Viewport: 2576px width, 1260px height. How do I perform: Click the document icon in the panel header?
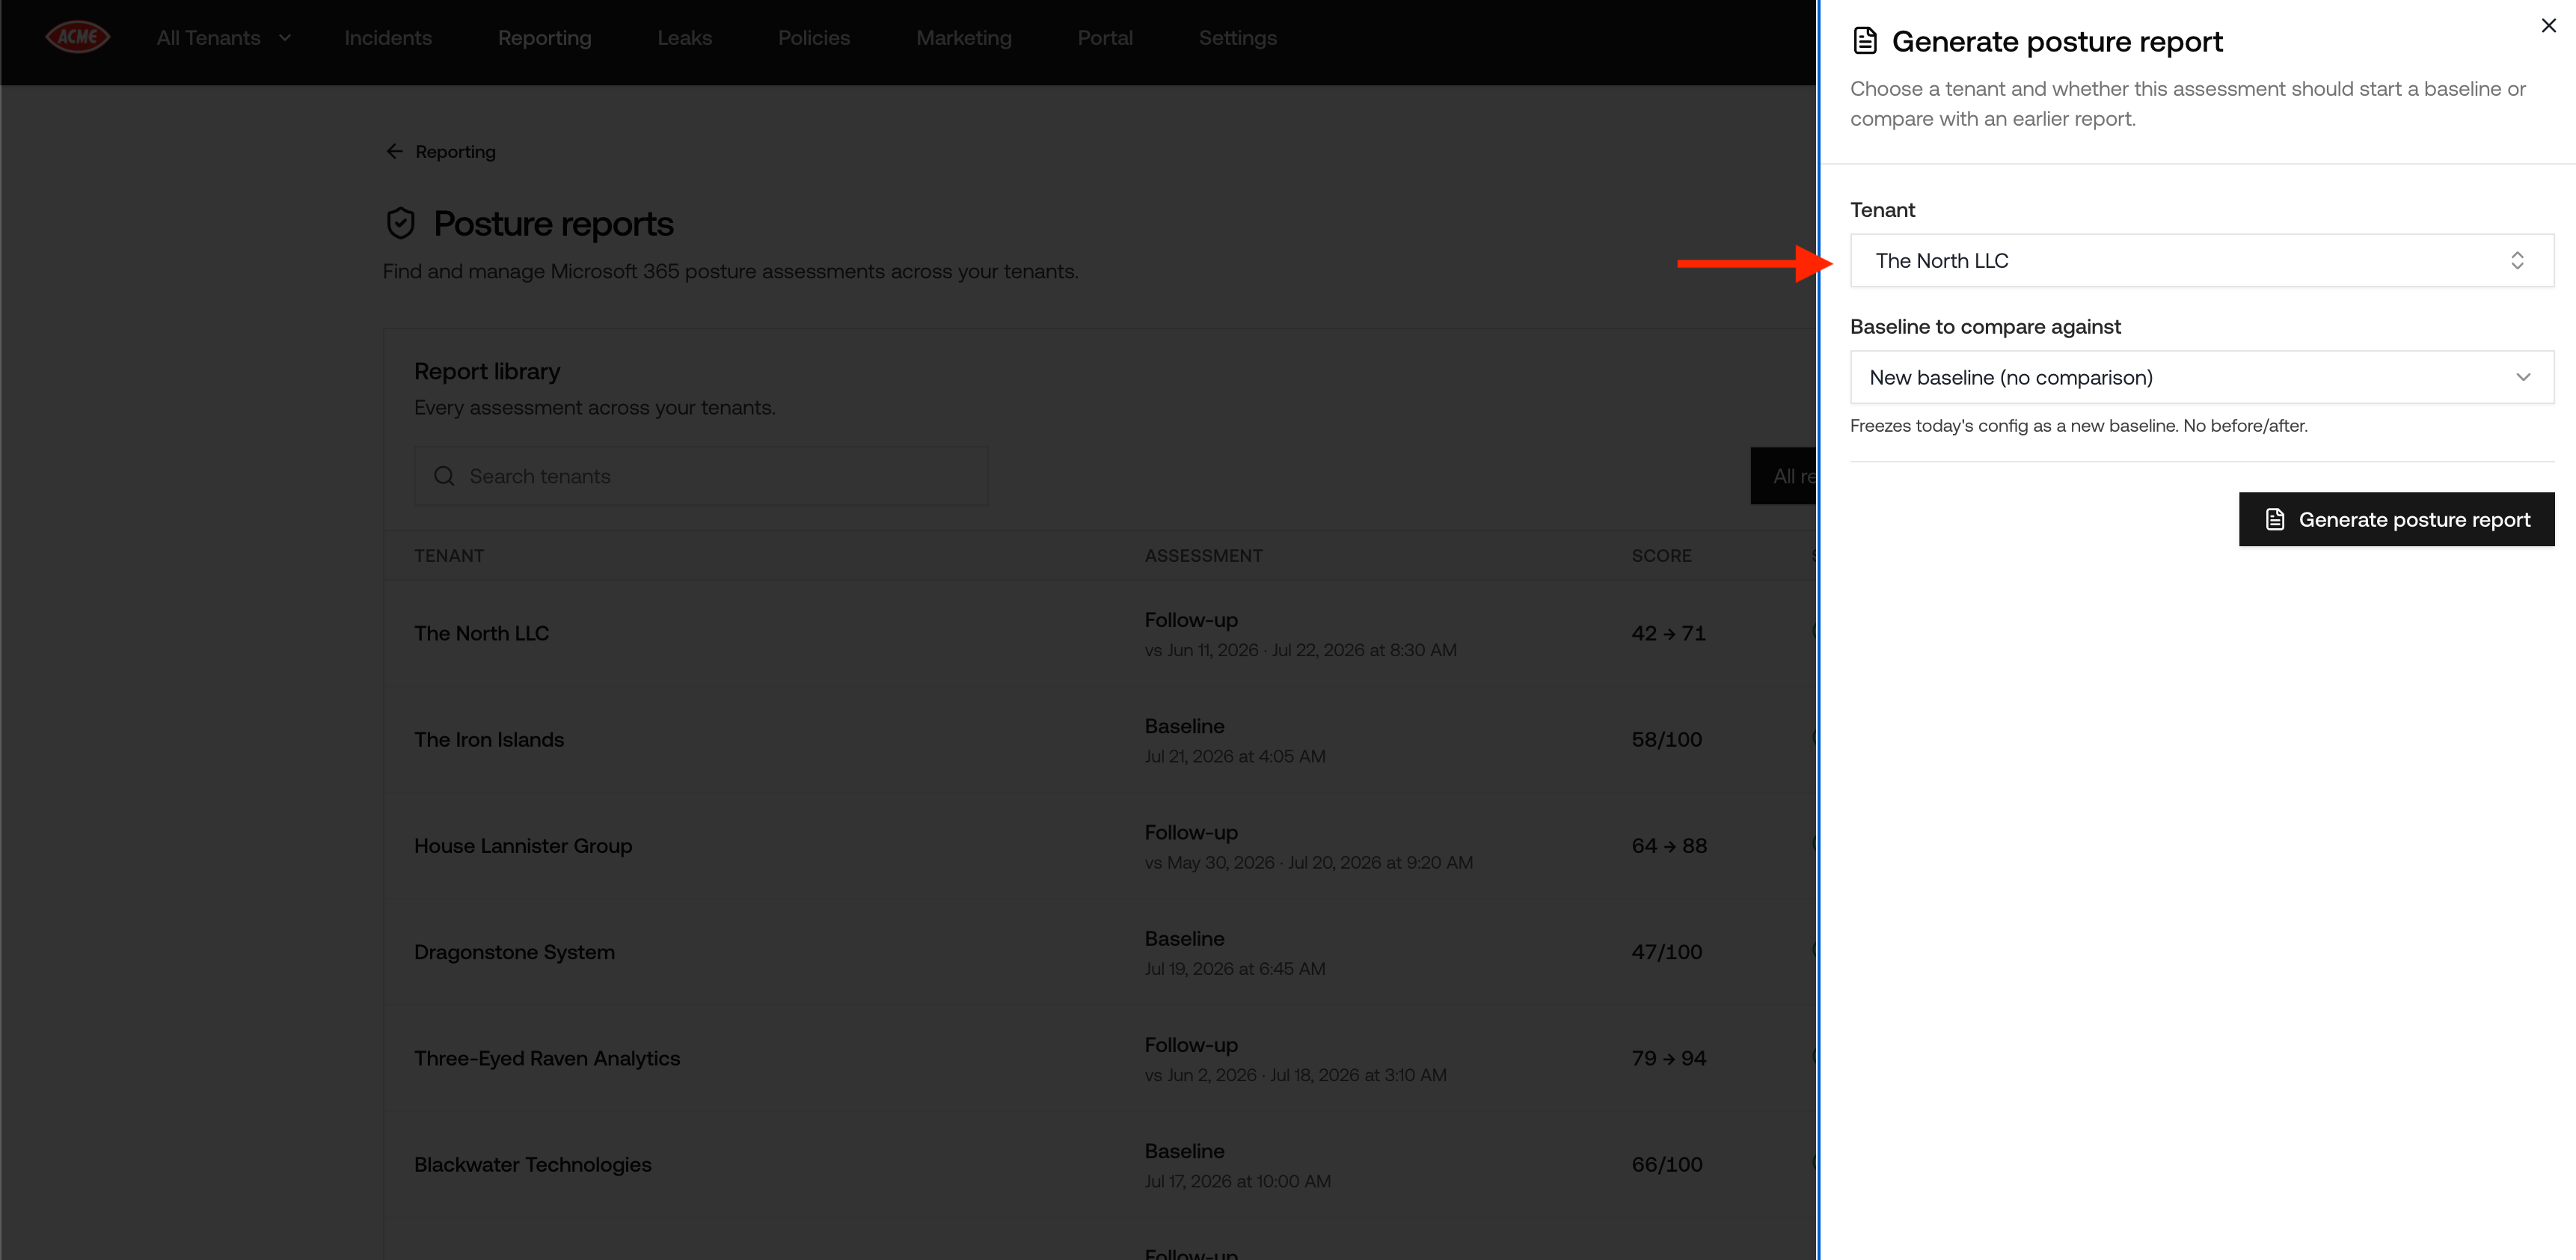[1865, 41]
